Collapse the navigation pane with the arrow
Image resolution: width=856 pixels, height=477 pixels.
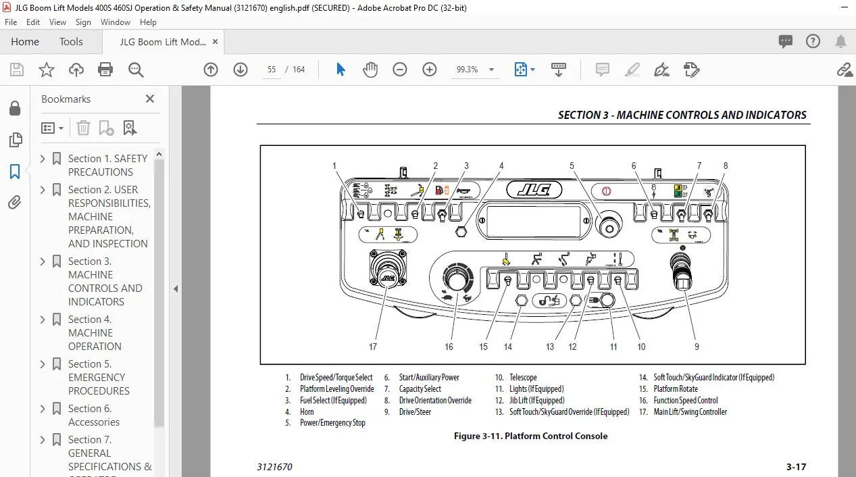coord(176,288)
